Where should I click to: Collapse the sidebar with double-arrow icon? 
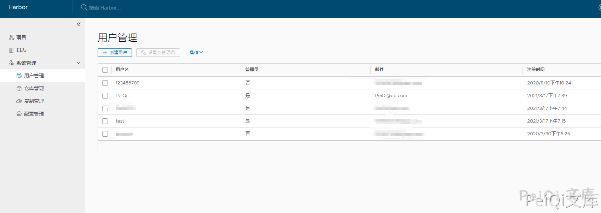(79, 24)
